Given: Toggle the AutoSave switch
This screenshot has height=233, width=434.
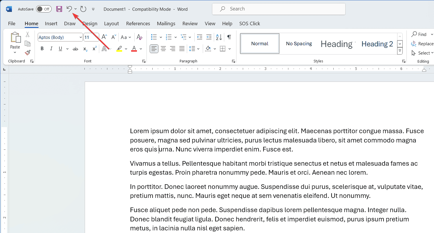Looking at the screenshot, I should pyautogui.click(x=44, y=9).
